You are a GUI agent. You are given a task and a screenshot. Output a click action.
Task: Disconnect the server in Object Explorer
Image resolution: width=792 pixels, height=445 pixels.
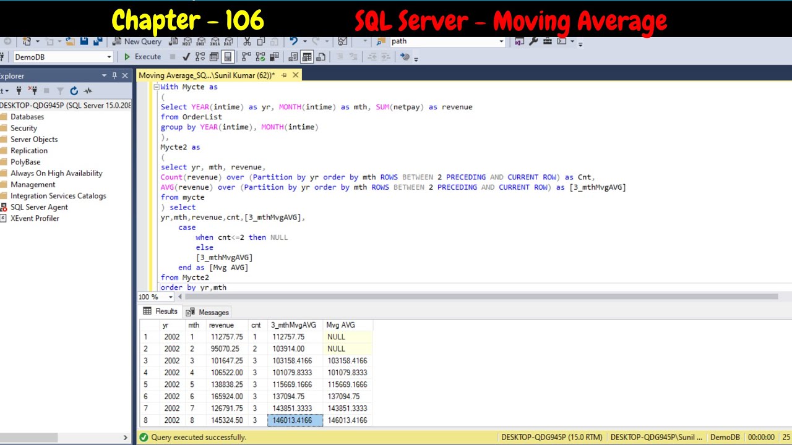[32, 91]
